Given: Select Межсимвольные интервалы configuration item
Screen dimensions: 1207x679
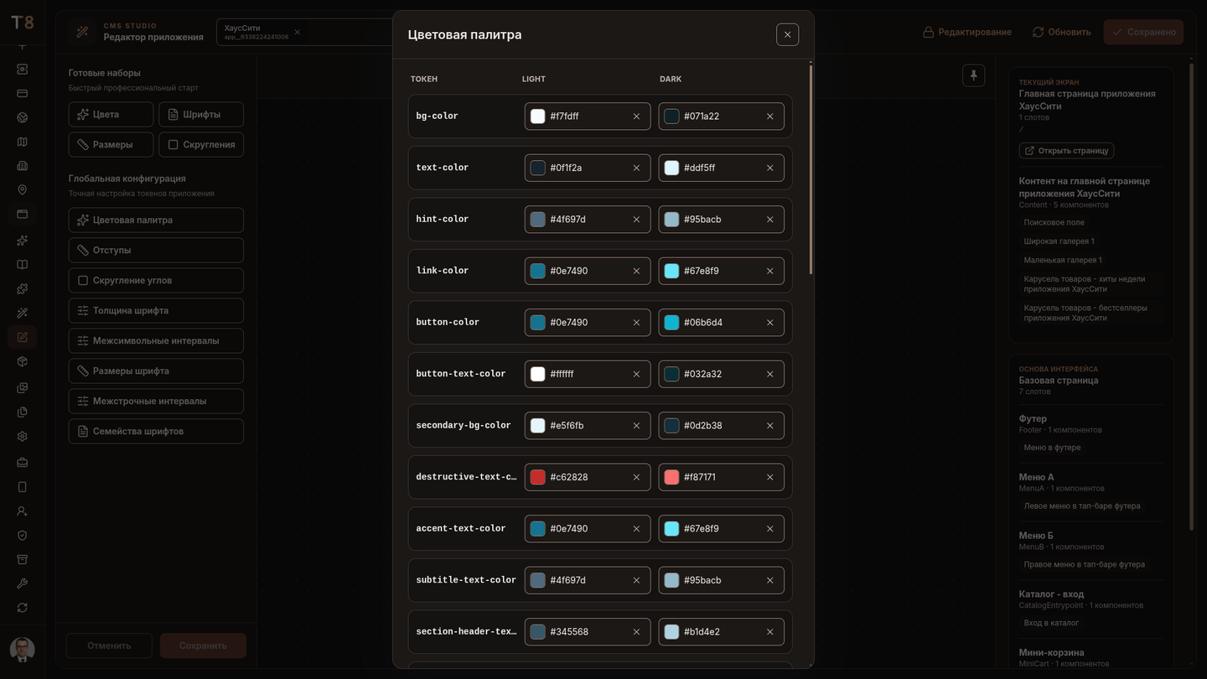Looking at the screenshot, I should (156, 341).
